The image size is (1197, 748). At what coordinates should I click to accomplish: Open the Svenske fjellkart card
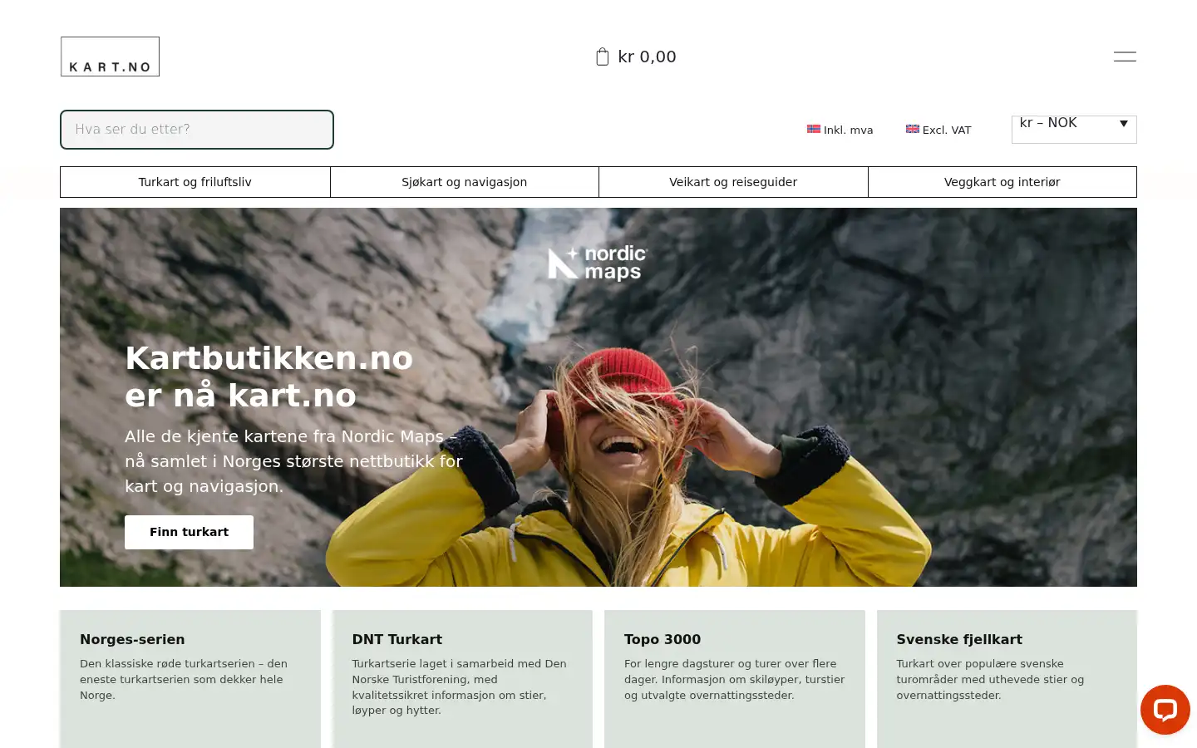(1007, 679)
